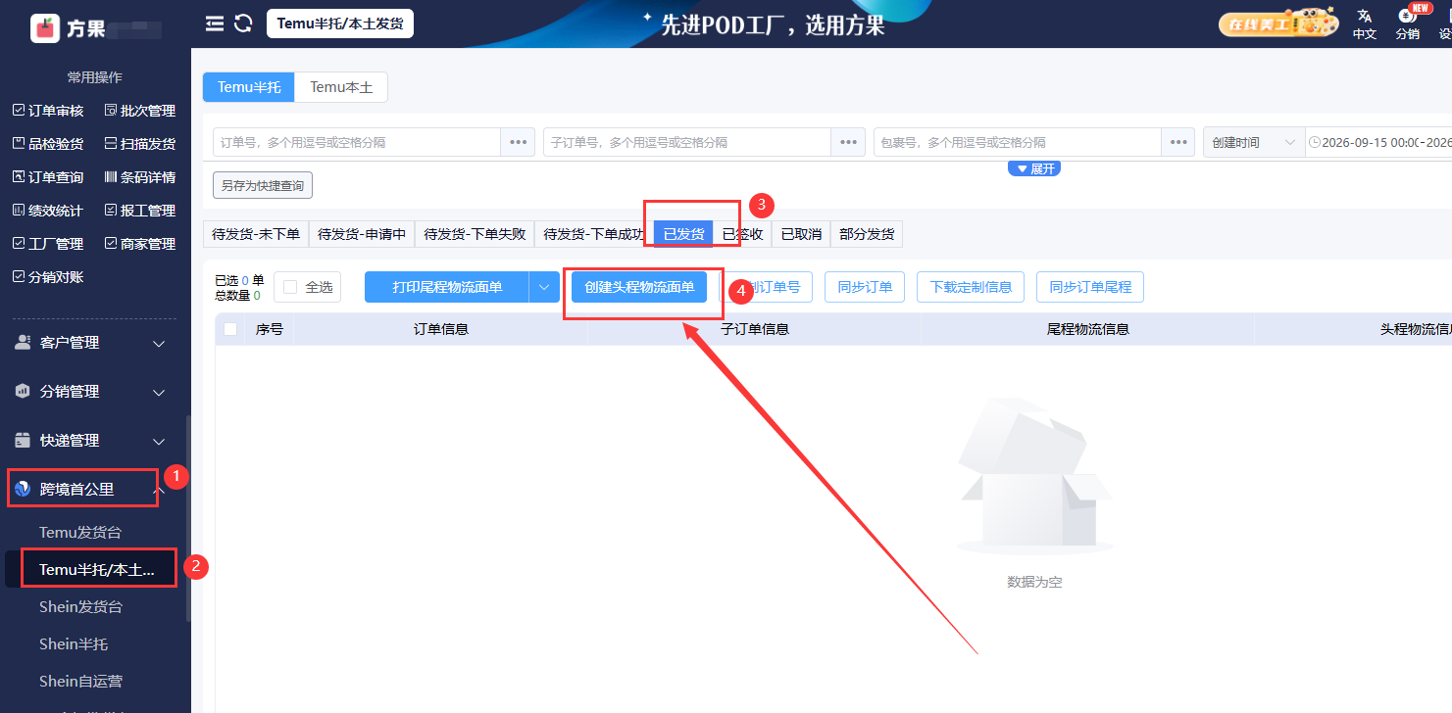The height and width of the screenshot is (713, 1452).
Task: Collapse the sidebar with the hamburger icon
Action: click(215, 24)
